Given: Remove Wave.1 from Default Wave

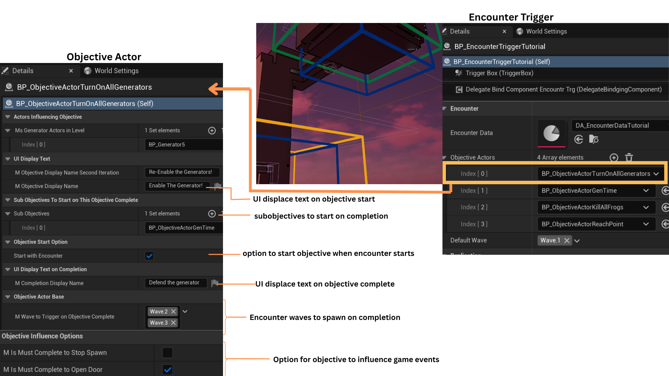Looking at the screenshot, I should click(567, 241).
